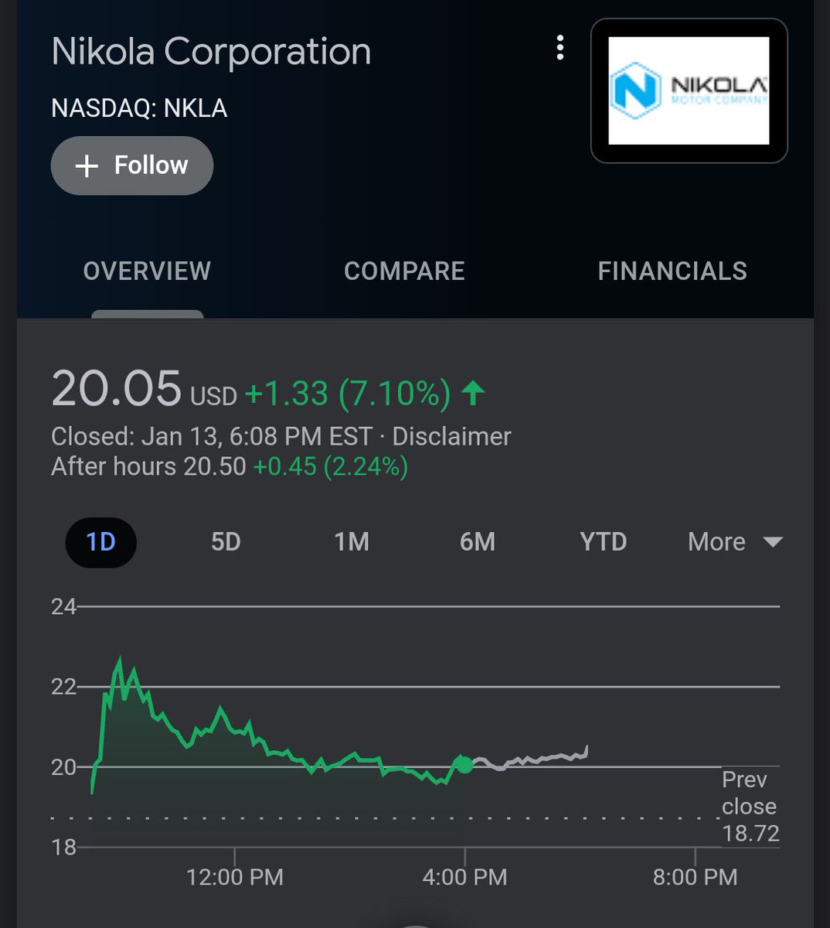Viewport: 830px width, 928px height.
Task: Switch to the Compare tab
Action: (x=404, y=271)
